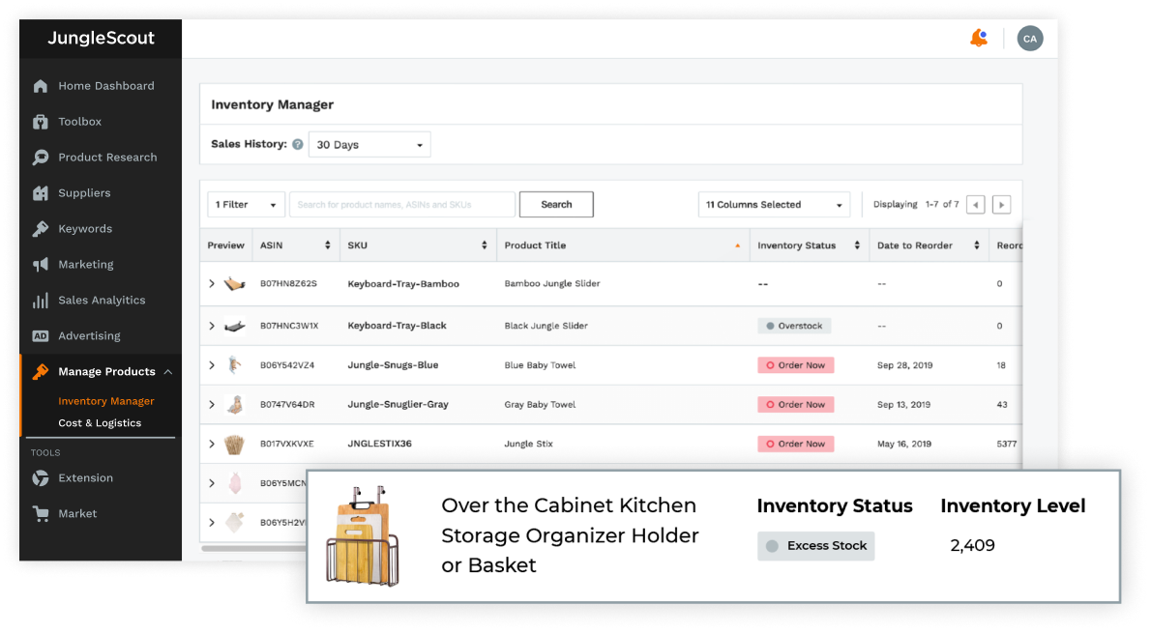Screen dimensions: 1151x633
Task: Select Cost & Logistics submenu item
Action: [100, 423]
